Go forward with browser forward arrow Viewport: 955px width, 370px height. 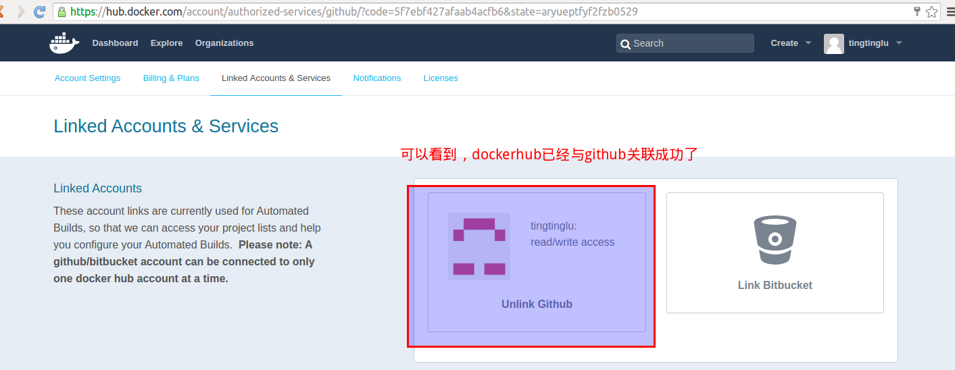point(21,11)
